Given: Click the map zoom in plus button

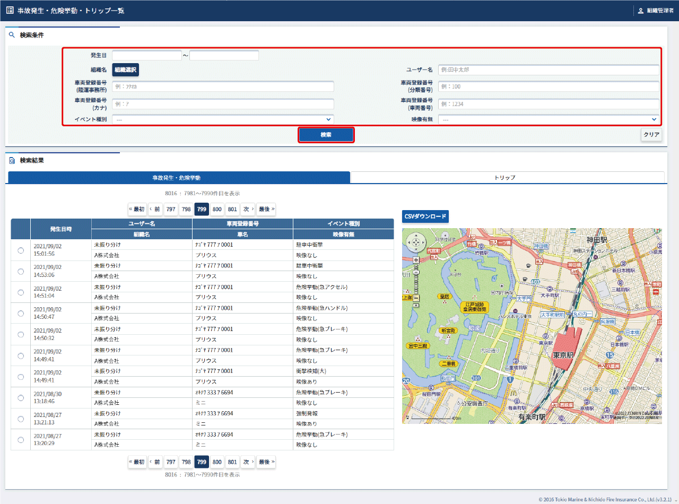Looking at the screenshot, I should [x=416, y=260].
